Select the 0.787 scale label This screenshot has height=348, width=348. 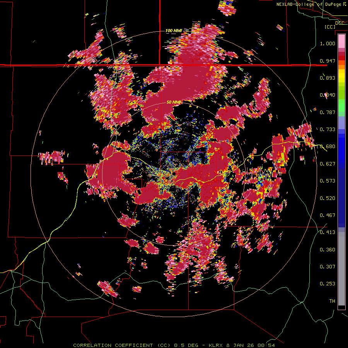coord(328,112)
